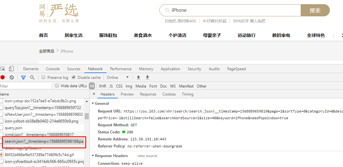Screen dimensions: 343x167
Task: Click the export HAR download arrow icon
Action: click(x=147, y=77)
